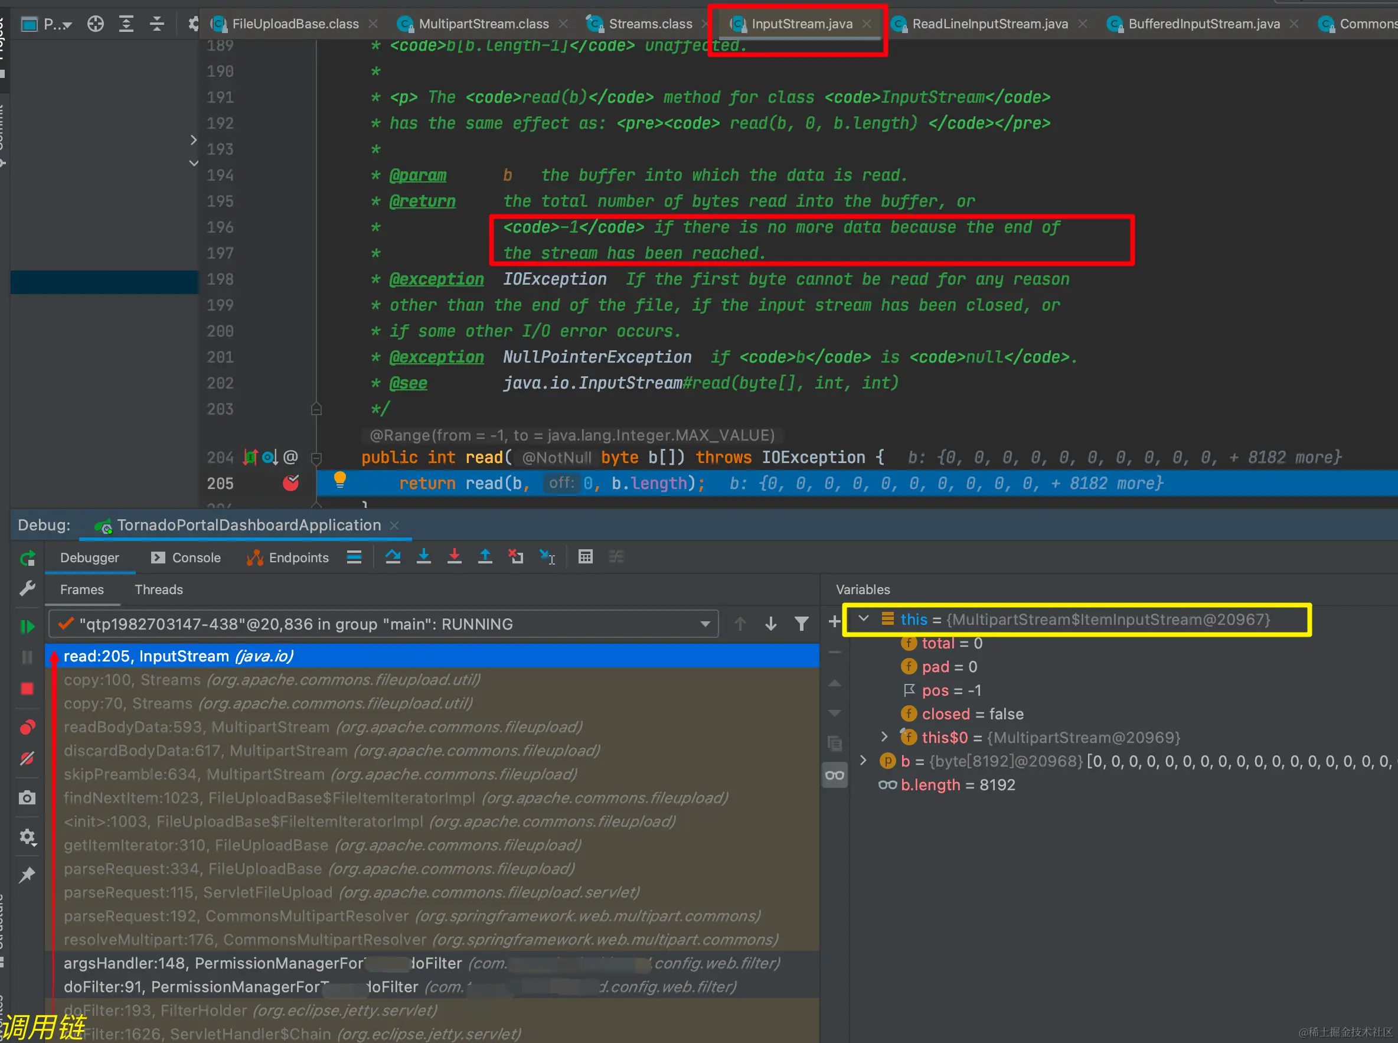
Task: Toggle Mute Breakpoints slashed circle icon
Action: pyautogui.click(x=27, y=758)
